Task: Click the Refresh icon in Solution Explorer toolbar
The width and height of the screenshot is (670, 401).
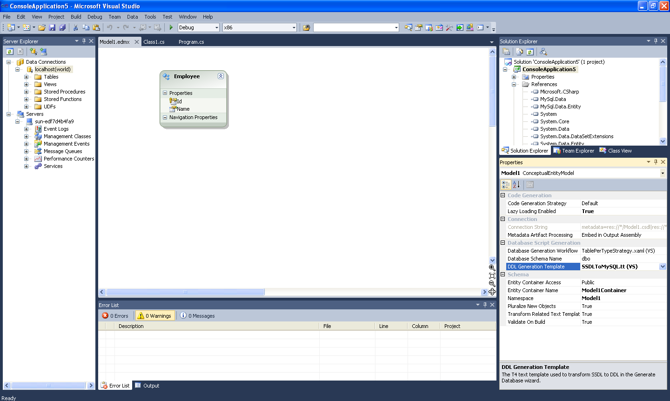Action: pos(531,51)
